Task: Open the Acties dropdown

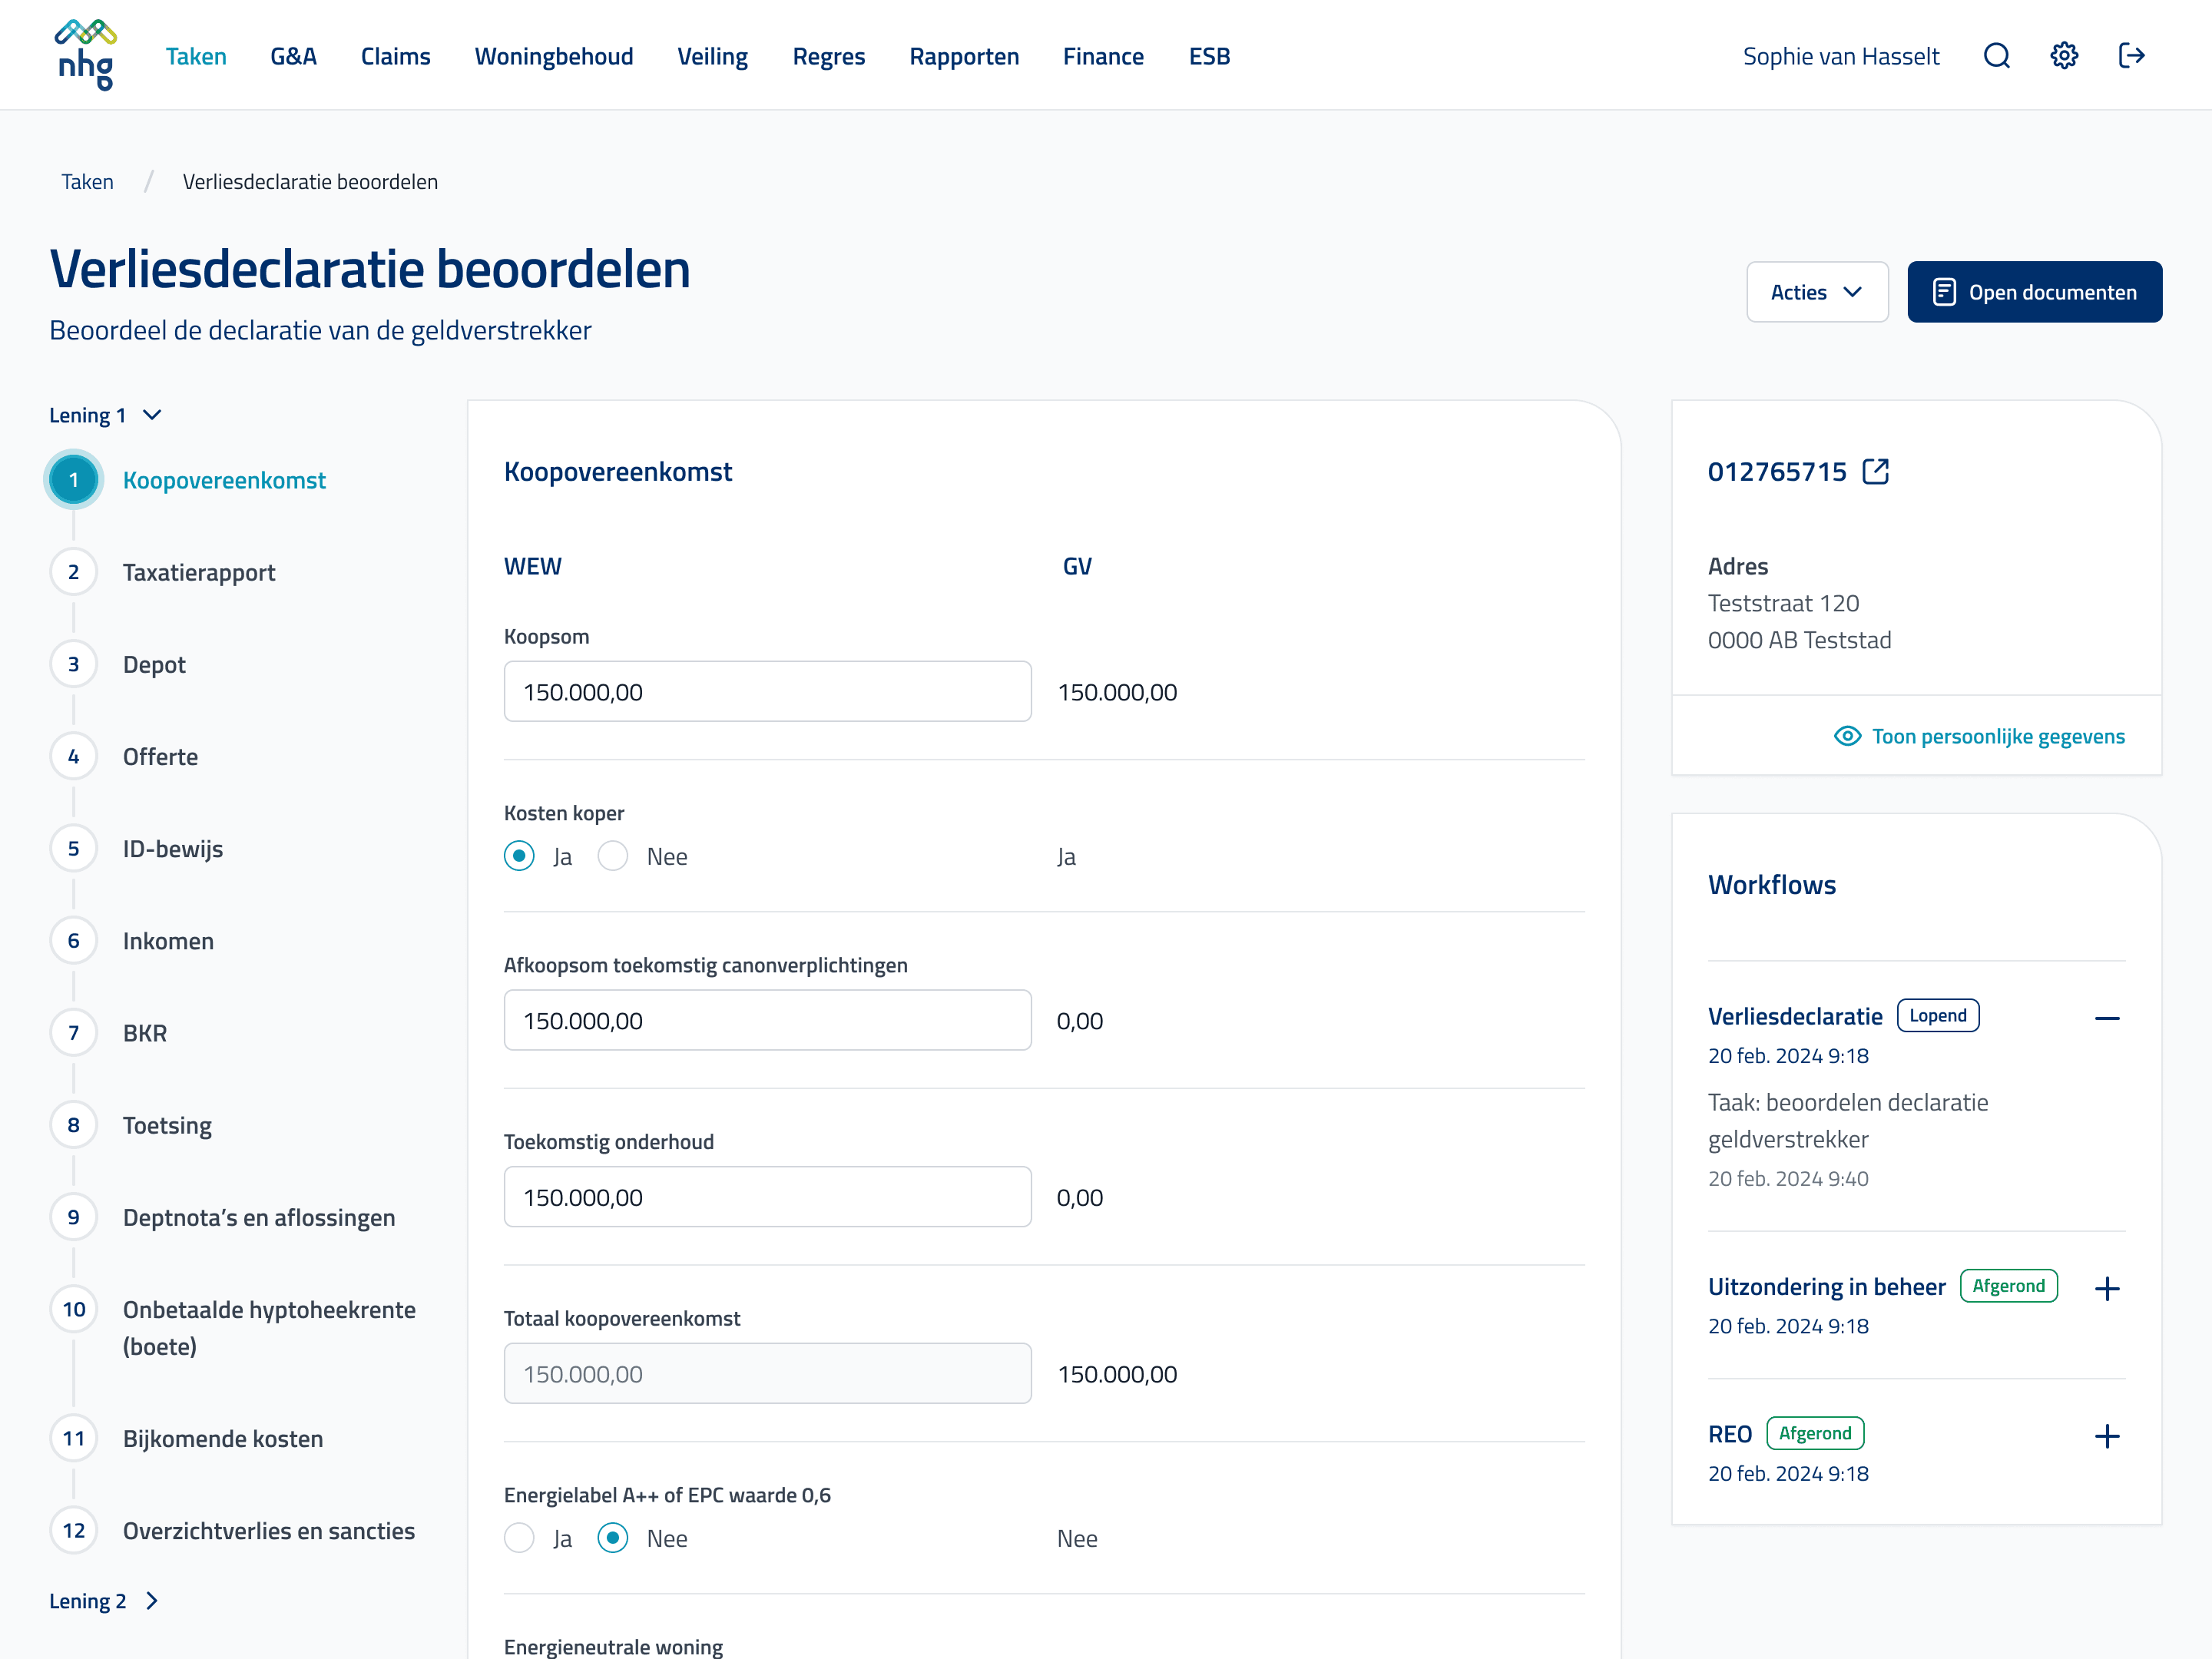Action: (1817, 292)
